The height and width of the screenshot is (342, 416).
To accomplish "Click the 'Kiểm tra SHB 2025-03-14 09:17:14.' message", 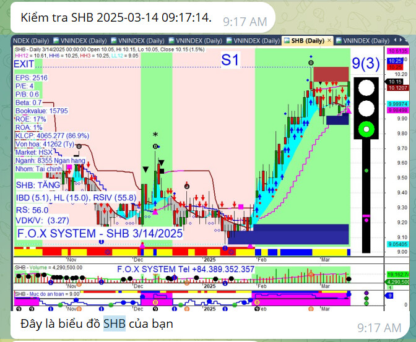I will click(x=116, y=18).
